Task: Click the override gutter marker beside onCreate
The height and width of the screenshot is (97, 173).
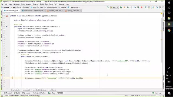Action: coord(7,26)
